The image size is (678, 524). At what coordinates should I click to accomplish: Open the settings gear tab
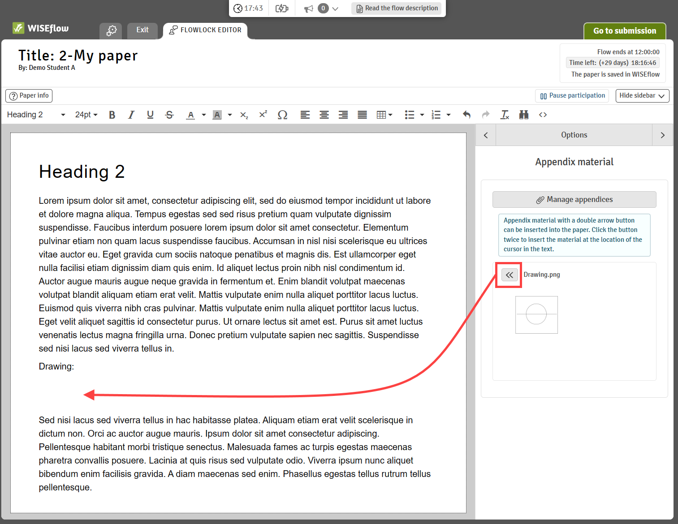pos(112,30)
